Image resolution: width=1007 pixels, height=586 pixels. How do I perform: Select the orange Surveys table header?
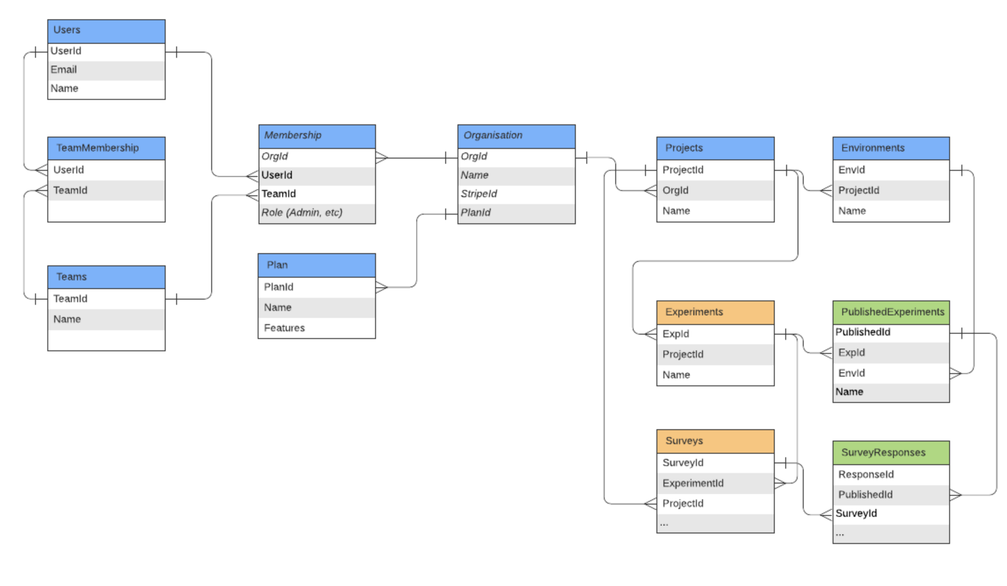coord(715,441)
